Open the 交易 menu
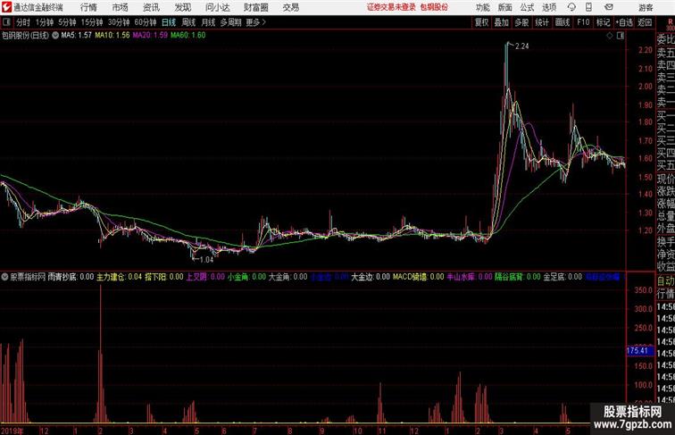 pyautogui.click(x=290, y=7)
